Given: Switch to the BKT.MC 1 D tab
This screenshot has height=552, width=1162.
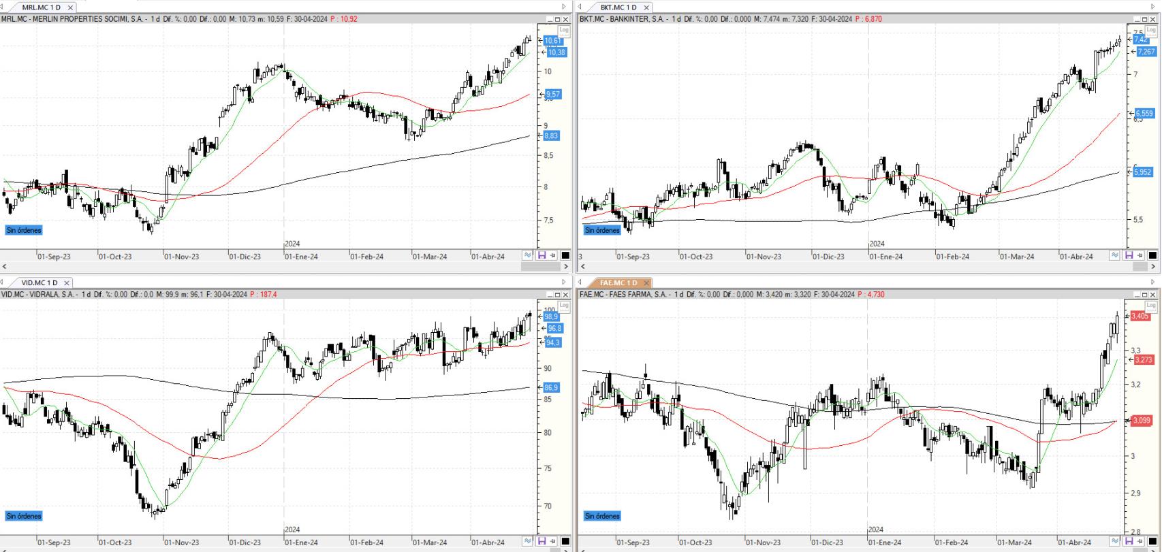Looking at the screenshot, I should click(618, 7).
